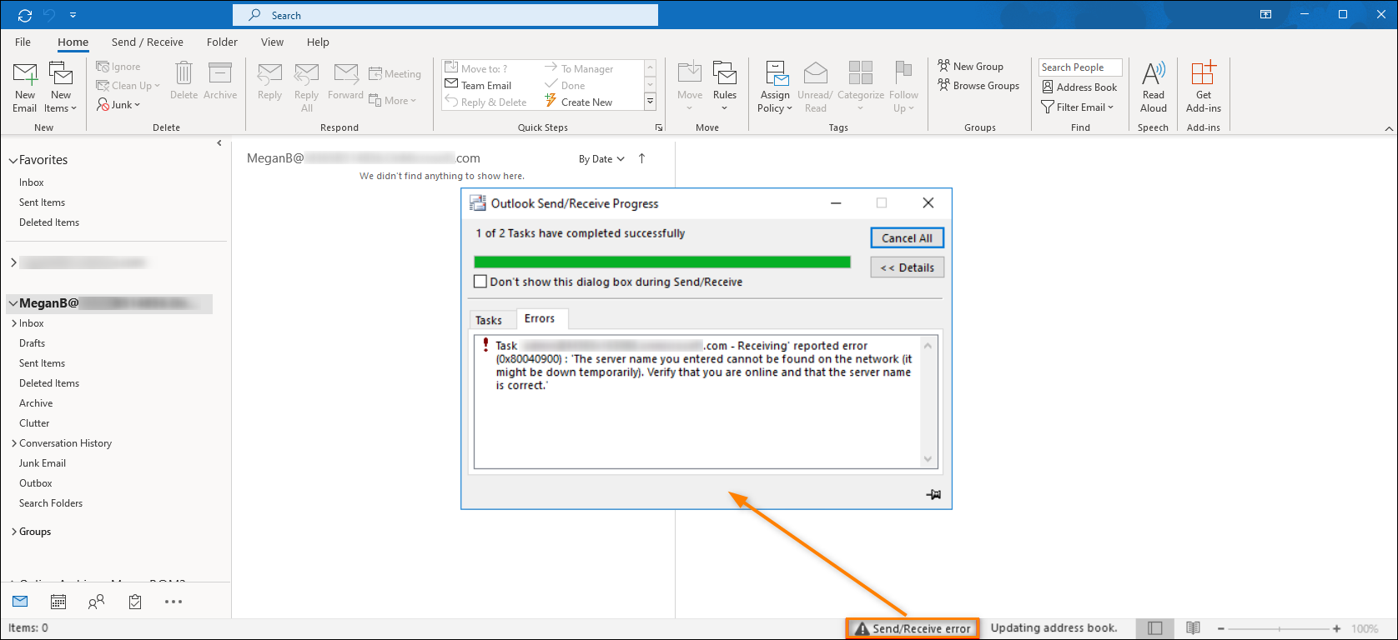Image resolution: width=1398 pixels, height=640 pixels.
Task: Open the Mail view icon
Action: 20,602
